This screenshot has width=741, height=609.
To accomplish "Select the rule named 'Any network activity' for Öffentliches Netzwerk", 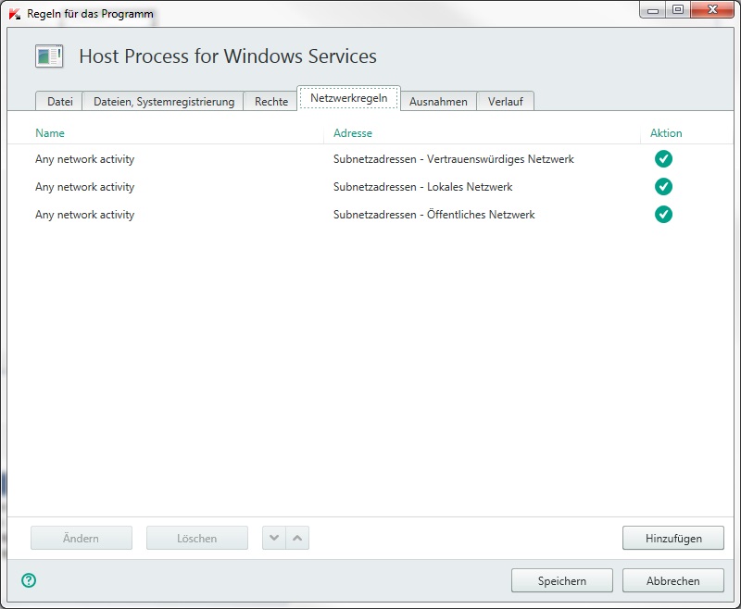I will pyautogui.click(x=84, y=215).
